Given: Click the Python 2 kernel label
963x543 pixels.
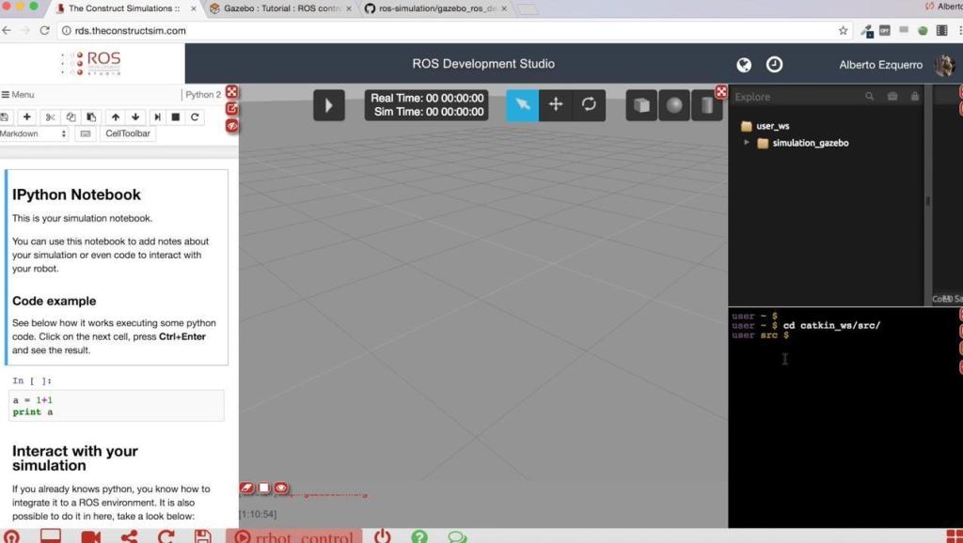Looking at the screenshot, I should [203, 95].
